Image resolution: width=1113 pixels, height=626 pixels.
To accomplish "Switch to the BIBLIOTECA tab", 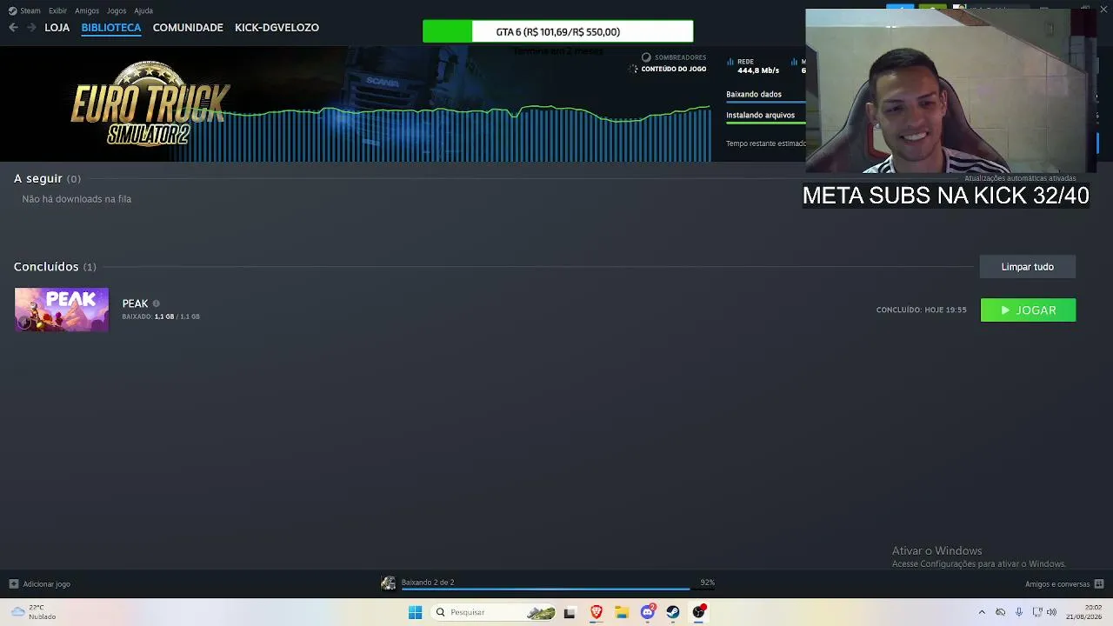I will tap(111, 28).
